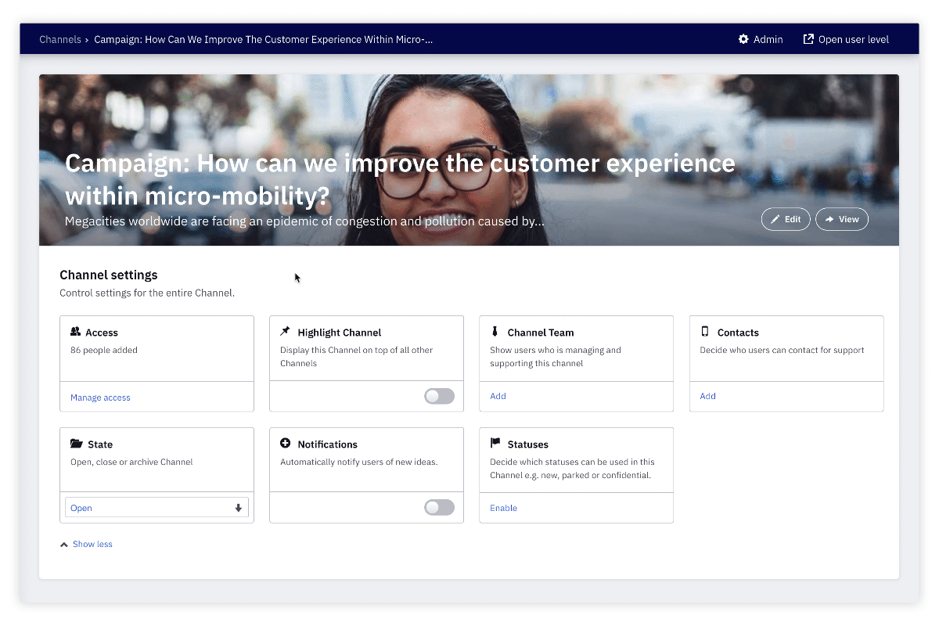Viewport: 939px width, 626px height.
Task: Click the arrow icon on View button
Action: [x=829, y=220]
